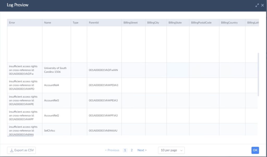Click the vertical scrollbar of the log table

pyautogui.click(x=258, y=74)
